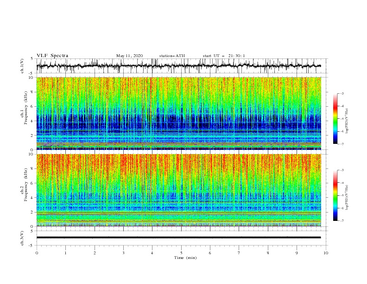
Task: Click the "8" kHz tick on ch.1 axis
Action: [32, 92]
